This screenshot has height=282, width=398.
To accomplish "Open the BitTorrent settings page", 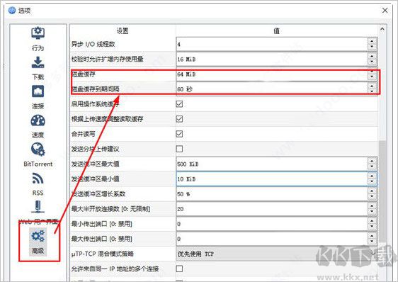I will pos(38,155).
